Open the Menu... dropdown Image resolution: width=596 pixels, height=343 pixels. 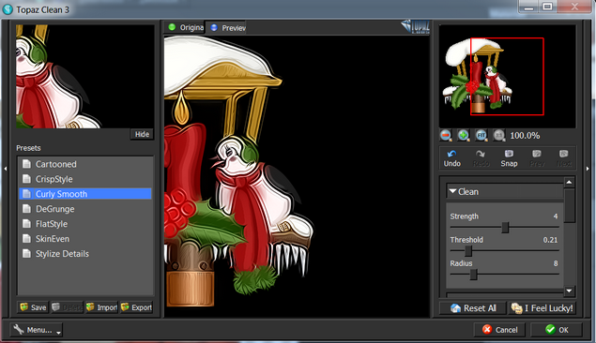37,330
